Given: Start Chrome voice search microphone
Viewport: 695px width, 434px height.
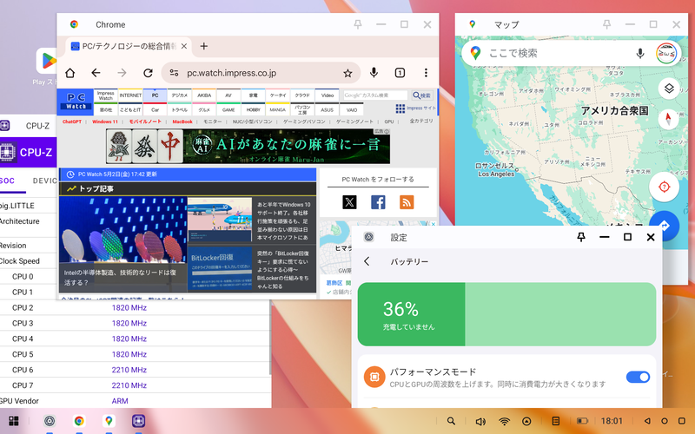Looking at the screenshot, I should coord(374,73).
